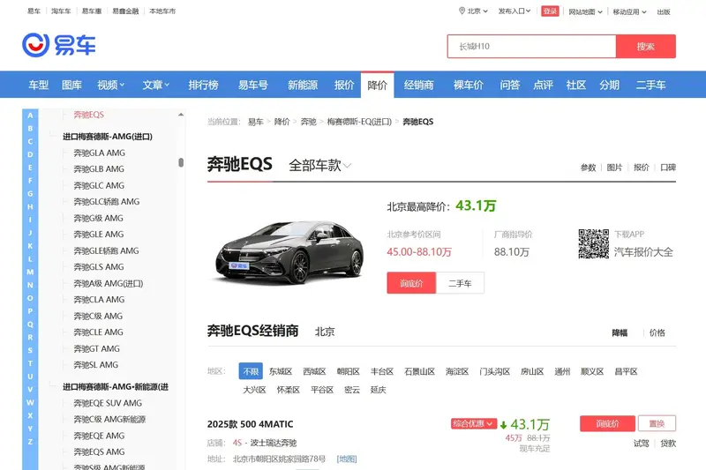This screenshot has height=470, width=706.
Task: Sort dealers by 价格
Action: tap(657, 332)
